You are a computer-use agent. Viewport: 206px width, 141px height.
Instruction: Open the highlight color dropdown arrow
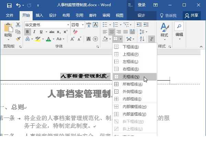pyautogui.click(x=43, y=39)
